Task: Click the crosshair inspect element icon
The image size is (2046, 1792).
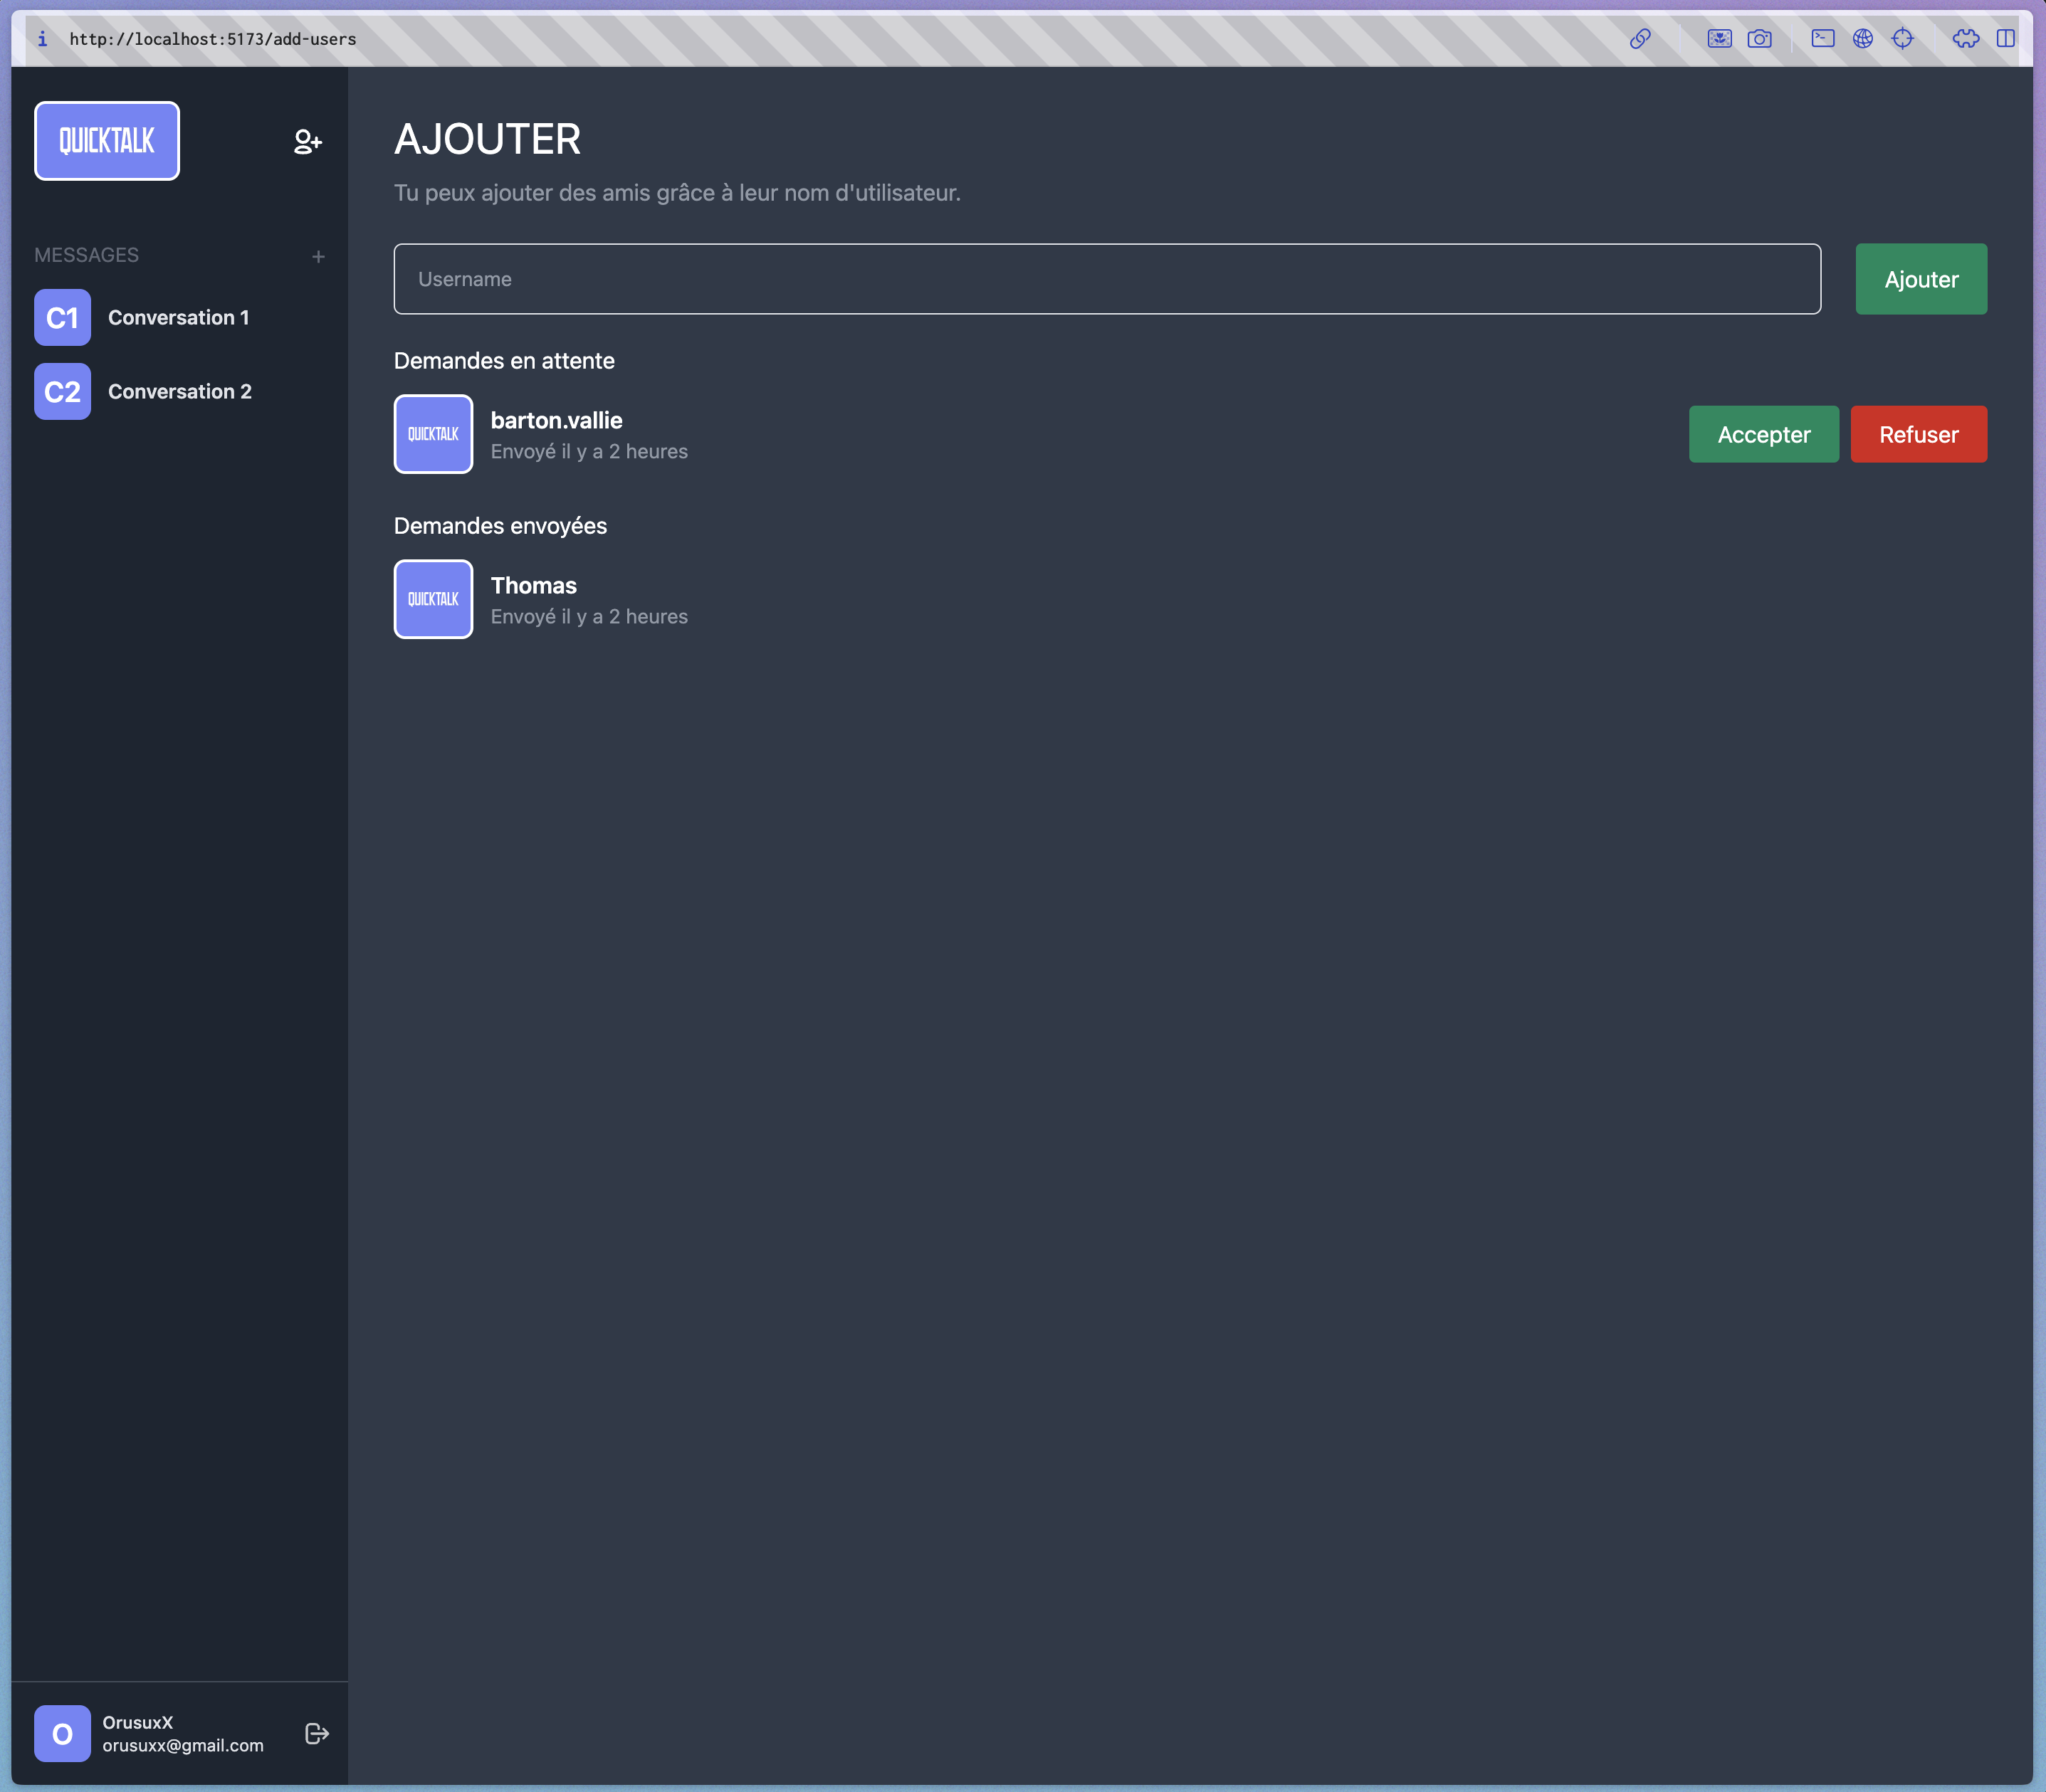Action: pos(1902,39)
